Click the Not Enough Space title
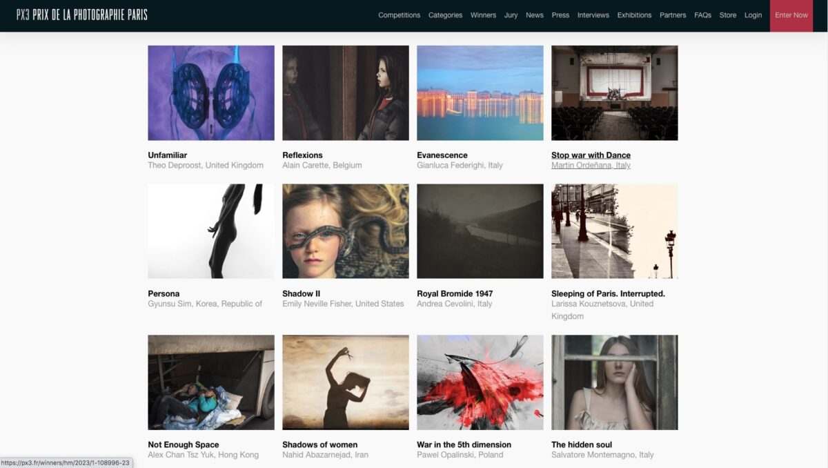 tap(184, 445)
